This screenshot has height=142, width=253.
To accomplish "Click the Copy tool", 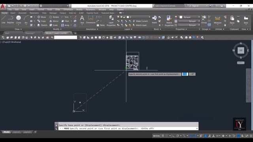I will [x=42, y=21].
